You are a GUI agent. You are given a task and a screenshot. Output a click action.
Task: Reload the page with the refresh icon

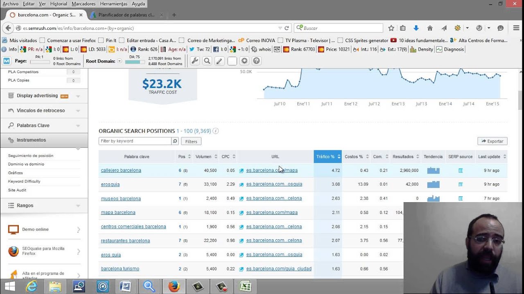[x=287, y=28]
